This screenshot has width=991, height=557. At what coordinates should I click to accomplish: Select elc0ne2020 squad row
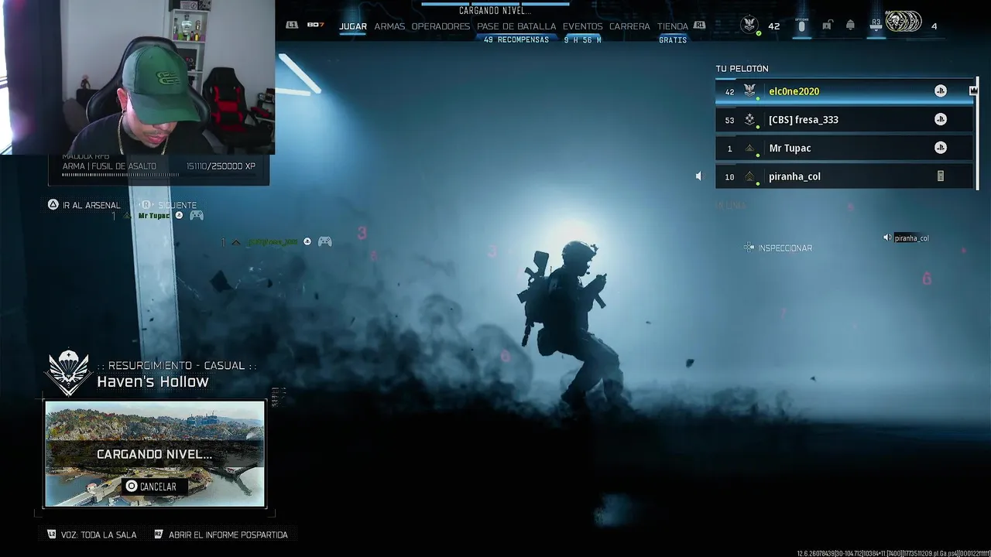coord(844,91)
